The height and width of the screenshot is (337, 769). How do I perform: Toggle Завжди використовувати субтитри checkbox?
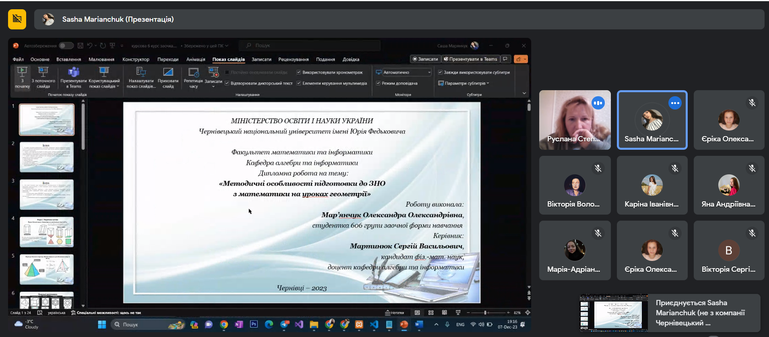pos(440,72)
